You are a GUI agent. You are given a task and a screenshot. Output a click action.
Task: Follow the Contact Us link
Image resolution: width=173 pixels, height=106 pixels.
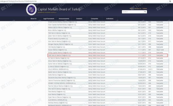138,9
